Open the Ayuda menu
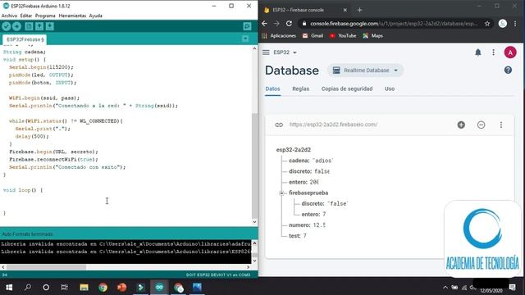 (x=96, y=16)
